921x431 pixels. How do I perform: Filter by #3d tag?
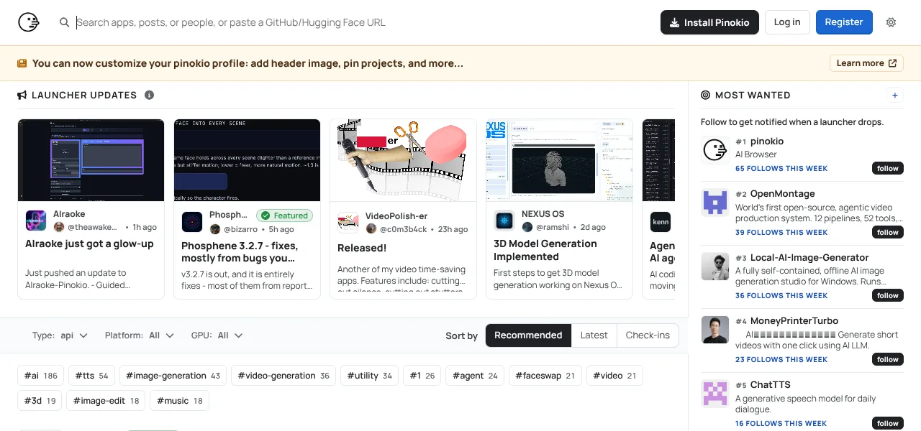[x=40, y=401]
